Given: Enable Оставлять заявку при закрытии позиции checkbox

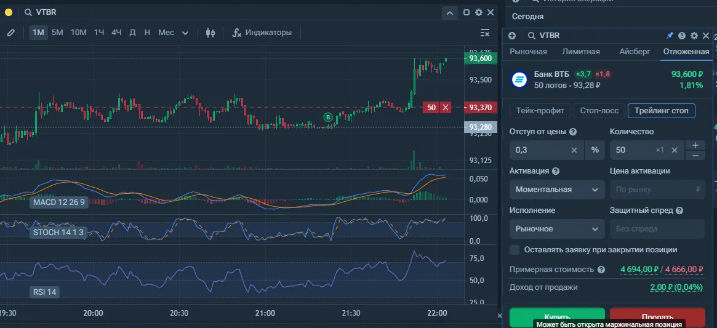Looking at the screenshot, I should (515, 250).
